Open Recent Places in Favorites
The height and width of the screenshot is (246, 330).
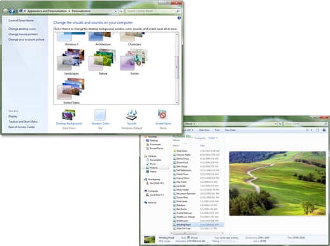[x=155, y=148]
